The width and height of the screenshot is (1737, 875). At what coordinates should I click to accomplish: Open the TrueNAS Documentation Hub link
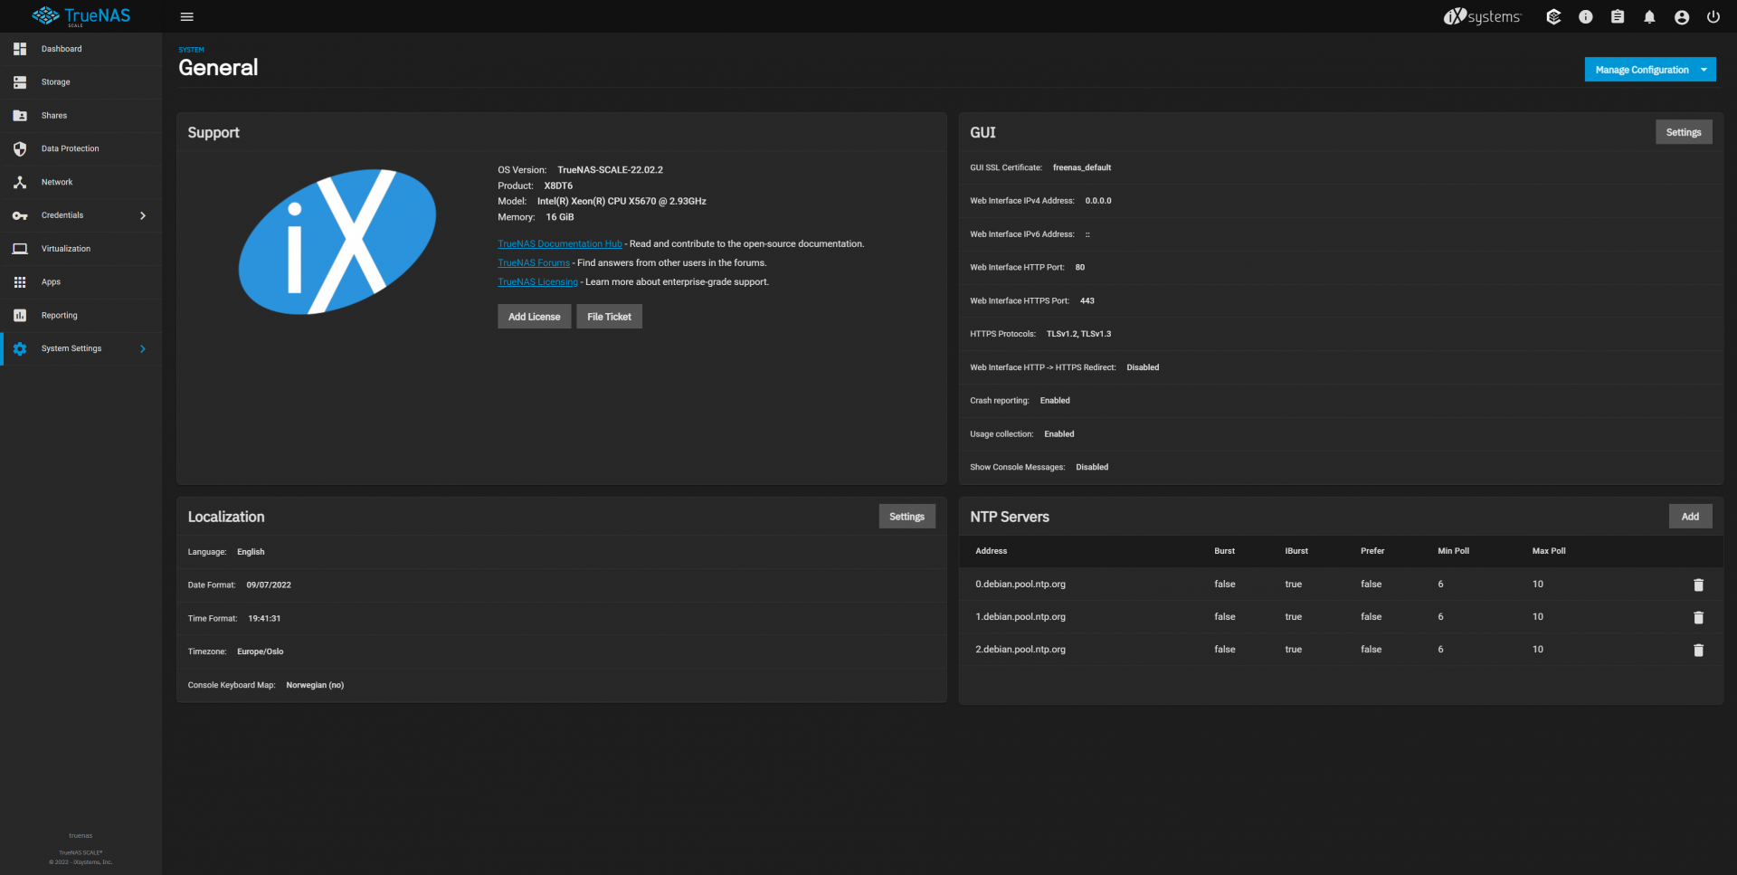pyautogui.click(x=560, y=244)
